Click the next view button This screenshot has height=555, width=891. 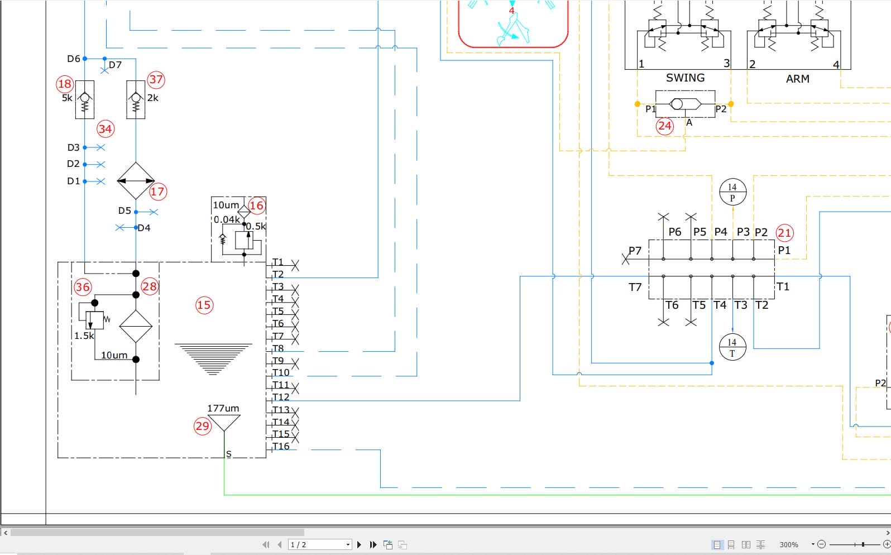403,545
